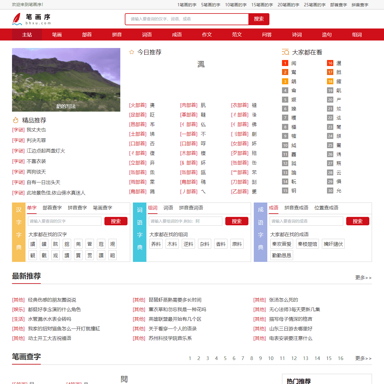
Task: Click character button 香料 under 大家都在找的组词
Action: tap(220, 244)
